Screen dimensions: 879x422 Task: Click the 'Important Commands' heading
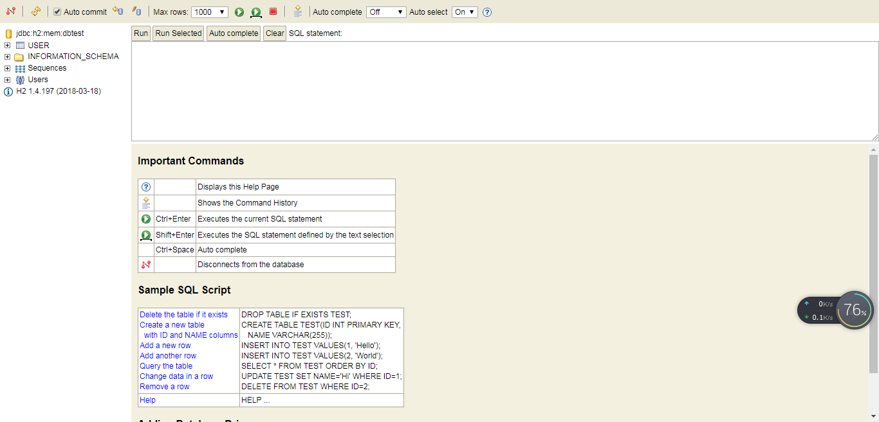click(191, 161)
